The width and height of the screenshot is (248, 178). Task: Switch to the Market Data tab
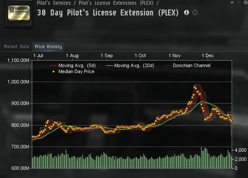pyautogui.click(x=16, y=46)
